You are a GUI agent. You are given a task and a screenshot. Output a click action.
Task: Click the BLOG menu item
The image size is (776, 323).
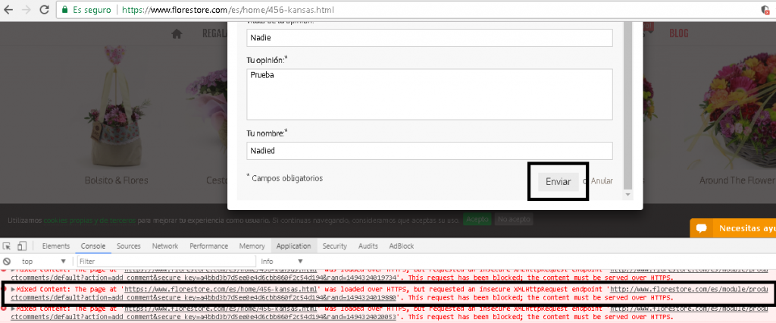[678, 33]
